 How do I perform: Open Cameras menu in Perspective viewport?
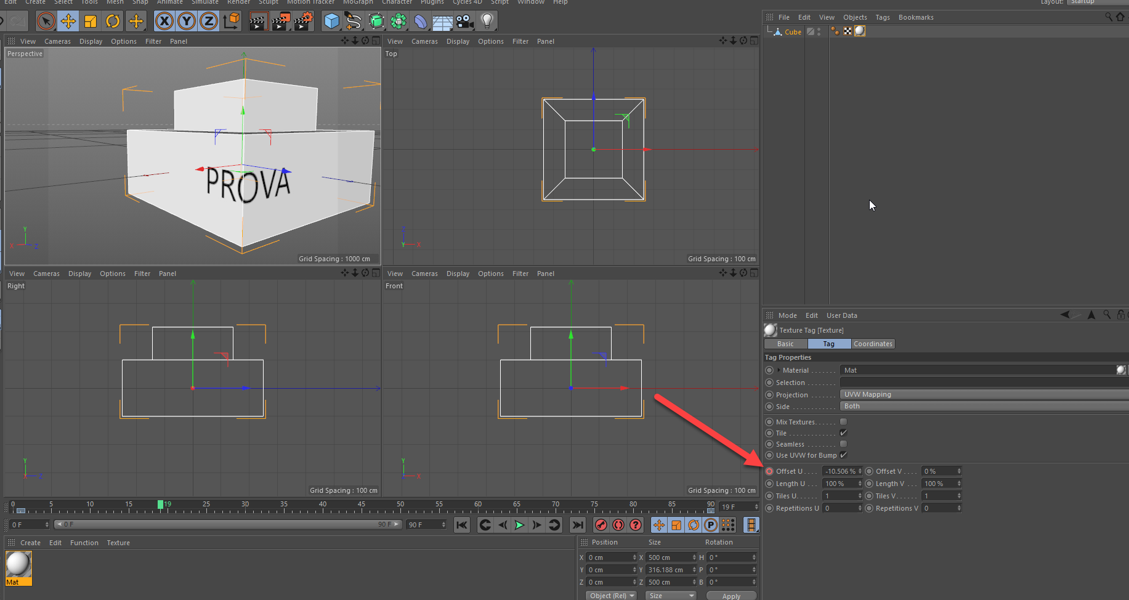[57, 41]
